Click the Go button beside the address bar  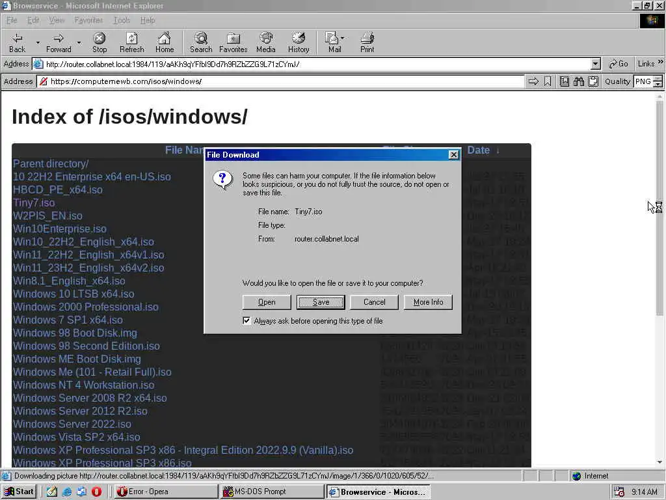[x=619, y=64]
